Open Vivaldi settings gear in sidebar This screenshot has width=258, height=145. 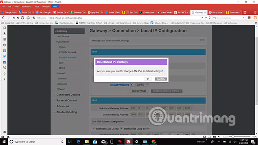4,132
